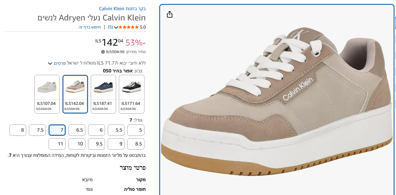This screenshot has height=195, width=396.
Task: Choose size 11
Action: coord(57,144)
